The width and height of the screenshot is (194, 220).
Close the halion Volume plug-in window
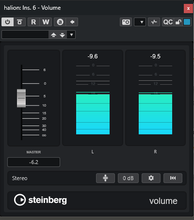pyautogui.click(x=188, y=8)
